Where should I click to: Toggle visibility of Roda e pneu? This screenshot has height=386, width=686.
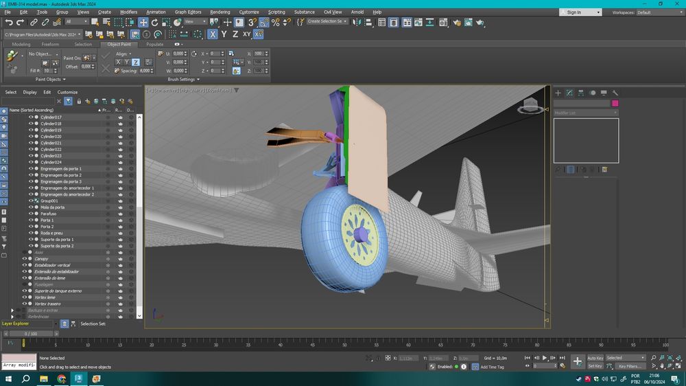click(x=31, y=233)
